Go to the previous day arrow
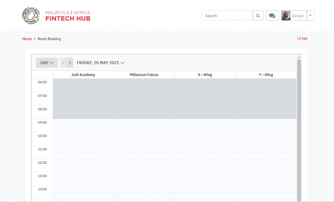334x202 pixels. (x=63, y=63)
